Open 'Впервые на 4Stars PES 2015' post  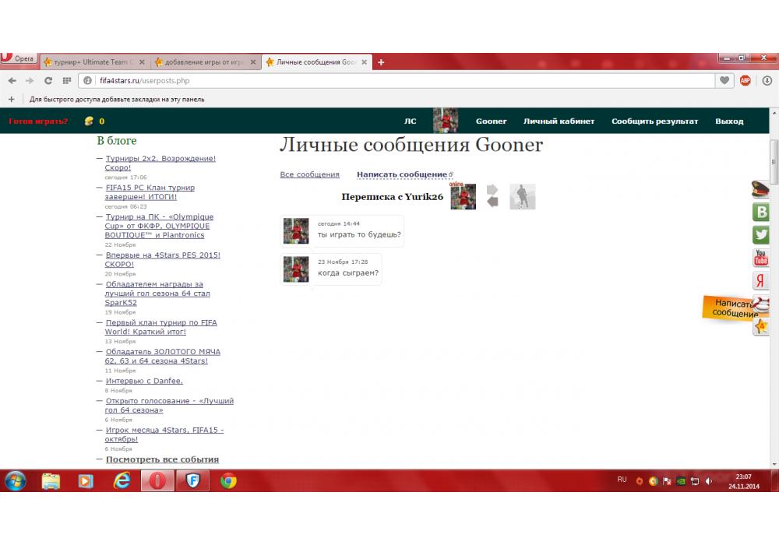click(x=163, y=259)
